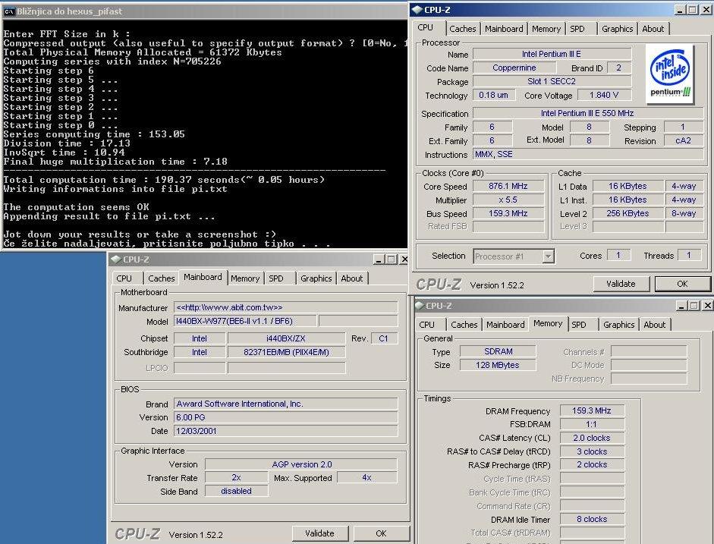Close the Mainboard CPU-Z window
Viewport: 714px width, 544px height.
click(404, 259)
